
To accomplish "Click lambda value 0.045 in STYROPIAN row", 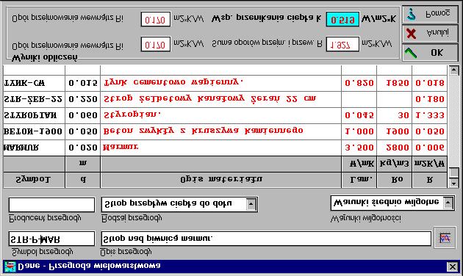I will [359, 115].
